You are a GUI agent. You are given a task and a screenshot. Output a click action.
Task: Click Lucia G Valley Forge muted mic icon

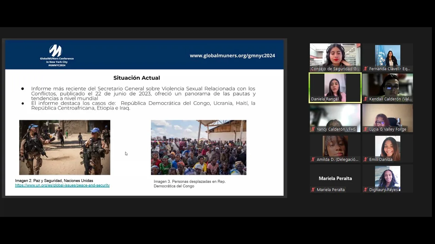point(366,129)
